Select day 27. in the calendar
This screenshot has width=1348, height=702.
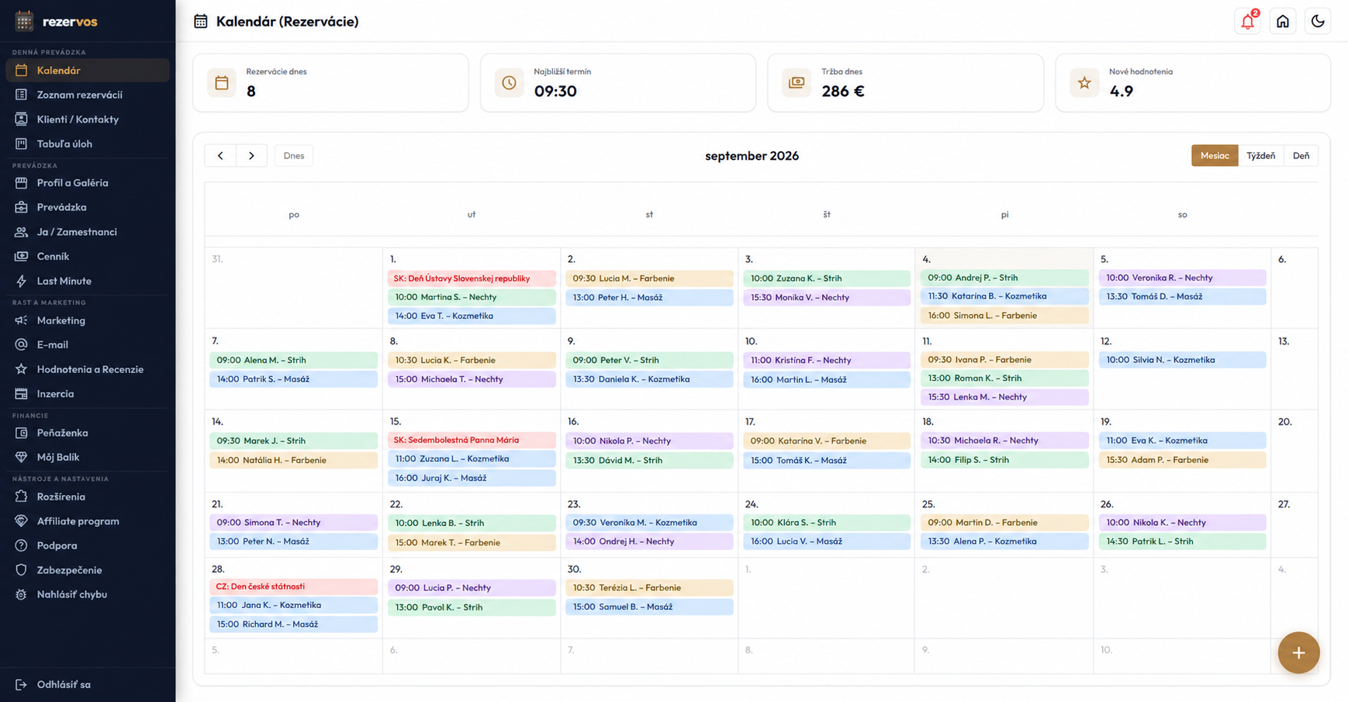coord(1284,504)
